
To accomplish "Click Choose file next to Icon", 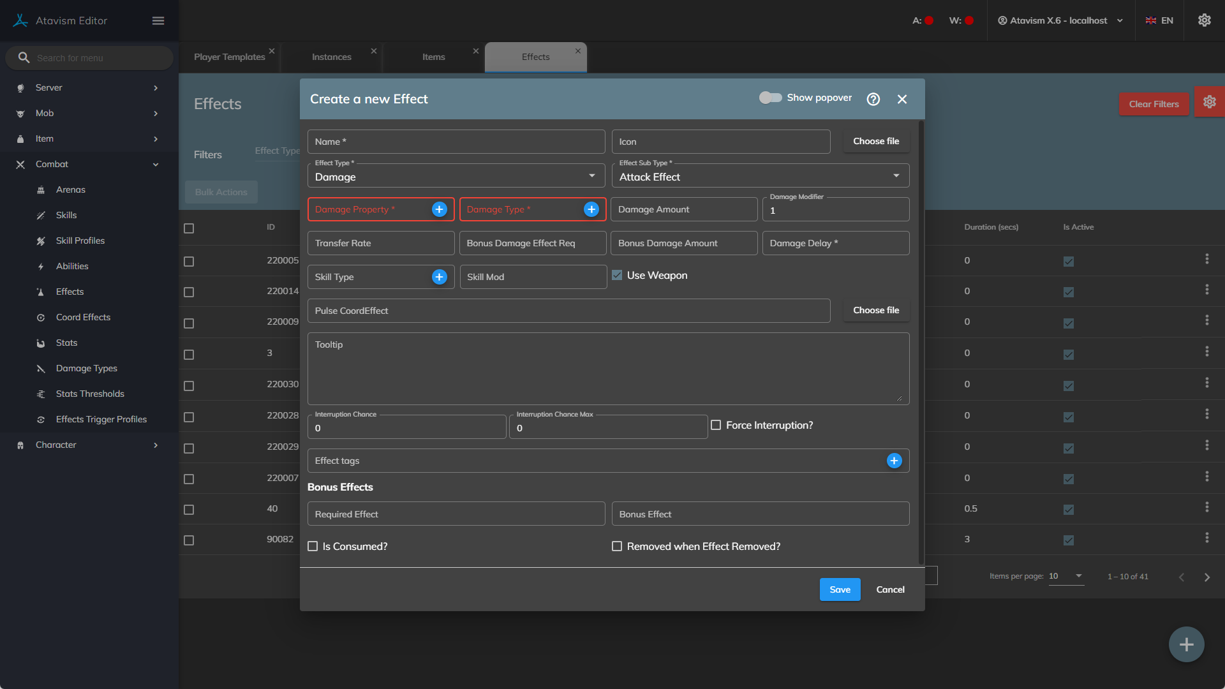I will point(875,141).
